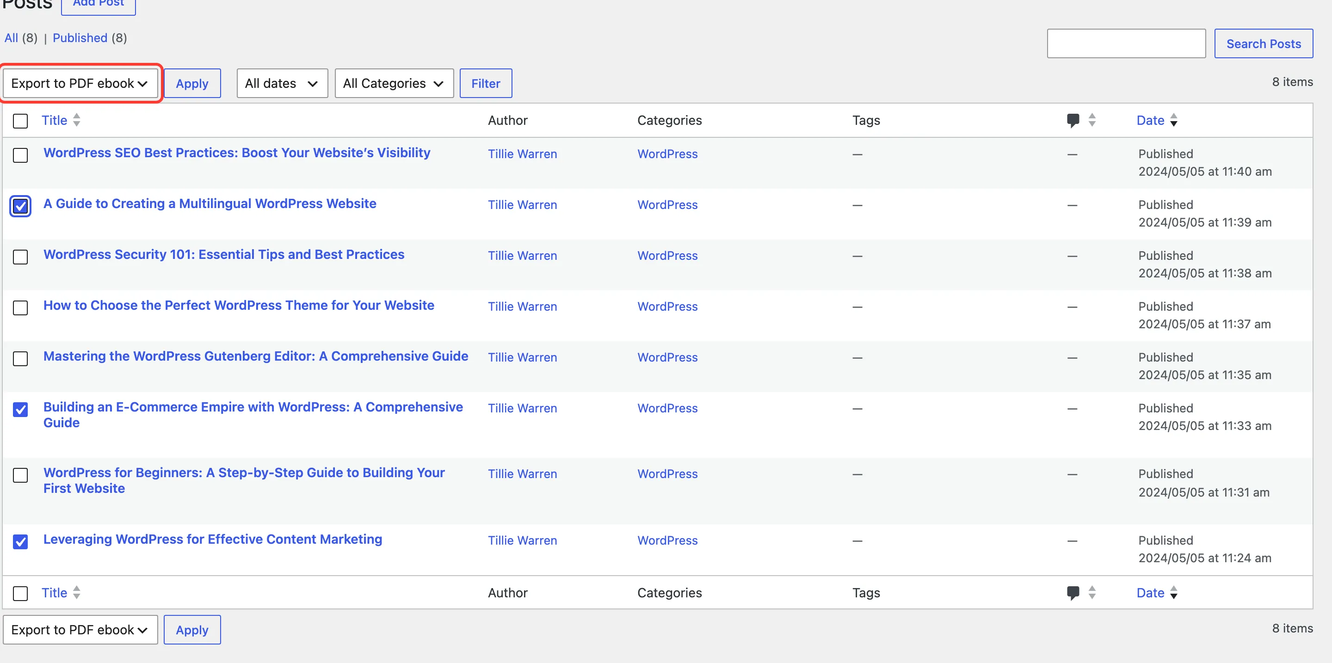The width and height of the screenshot is (1332, 663).
Task: Check the Gutenberg Editor post
Action: pyautogui.click(x=20, y=359)
